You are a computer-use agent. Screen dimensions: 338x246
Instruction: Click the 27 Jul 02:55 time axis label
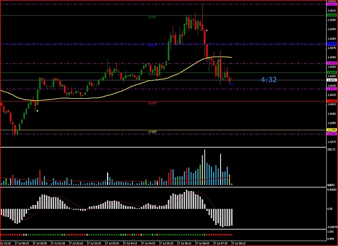(x=94, y=243)
